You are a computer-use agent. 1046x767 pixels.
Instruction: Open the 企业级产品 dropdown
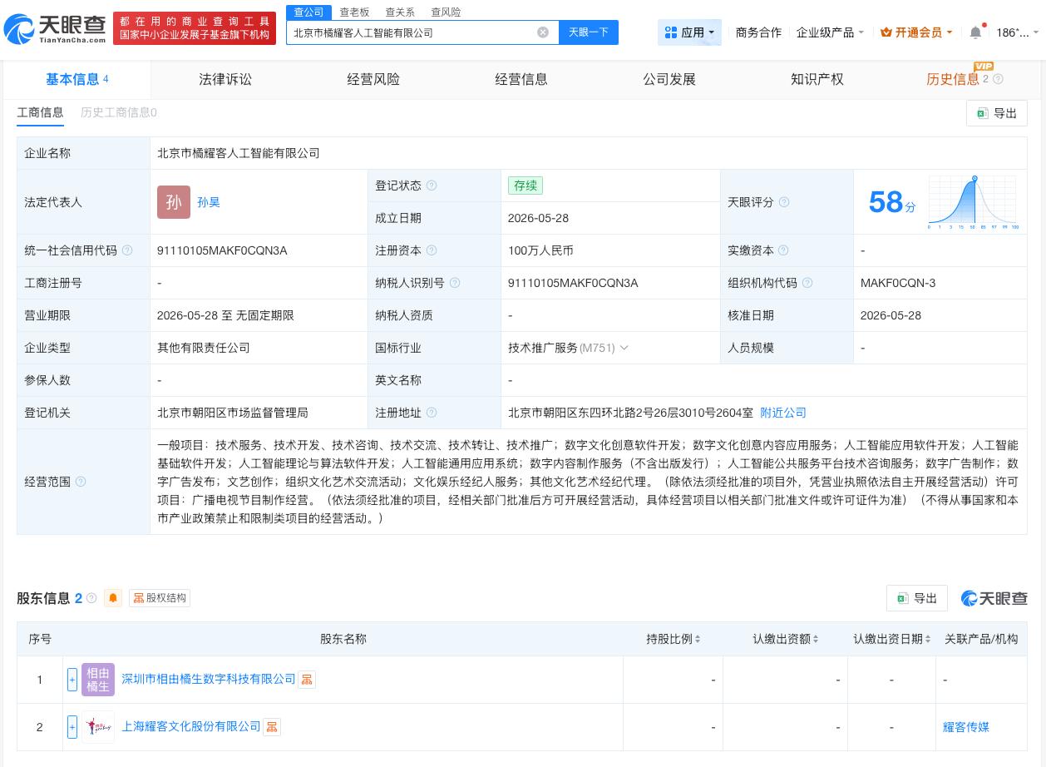tap(830, 32)
